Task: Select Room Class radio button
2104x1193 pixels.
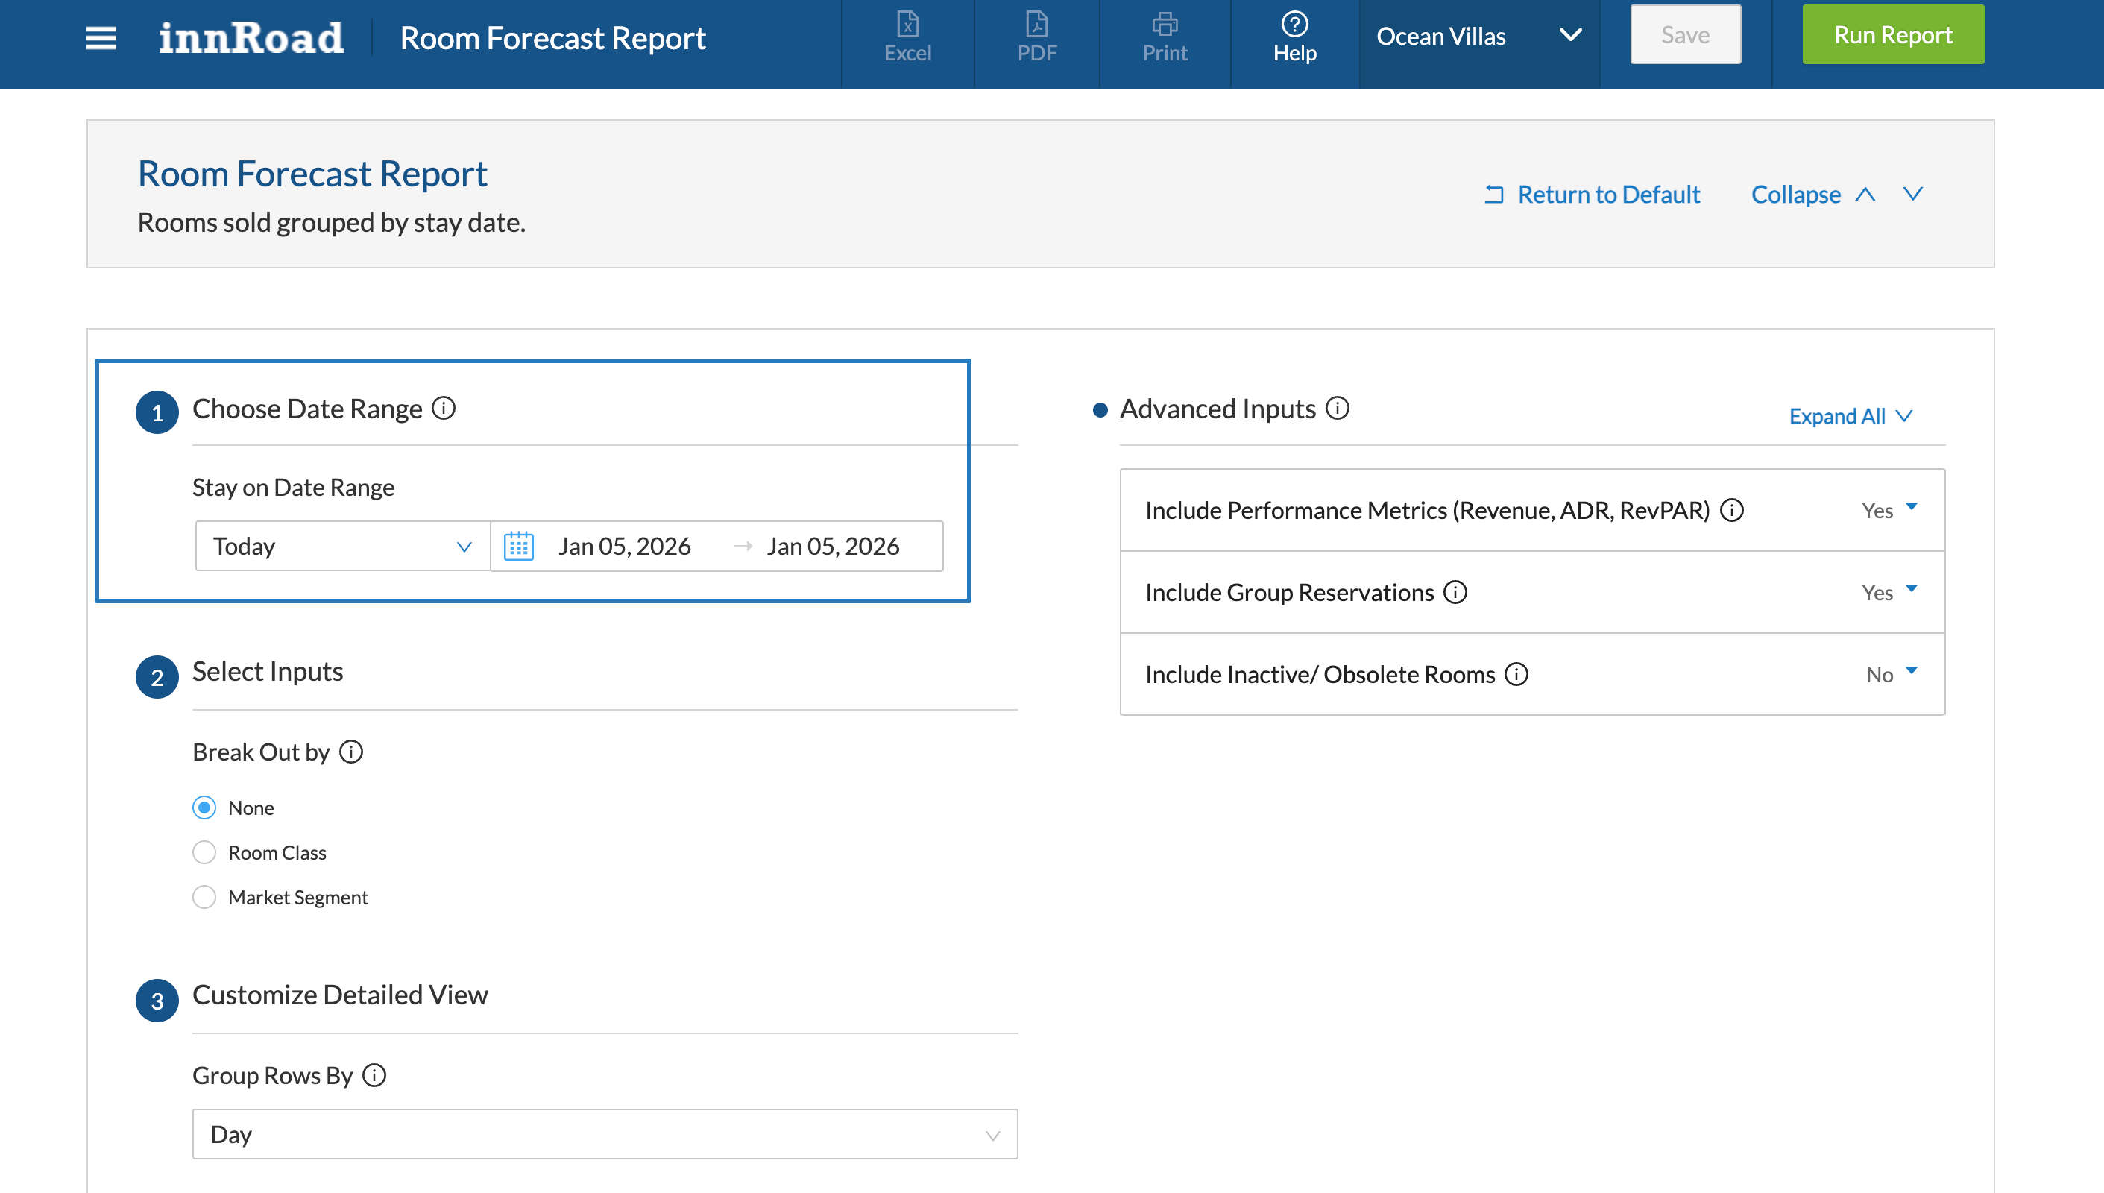Action: click(x=204, y=852)
